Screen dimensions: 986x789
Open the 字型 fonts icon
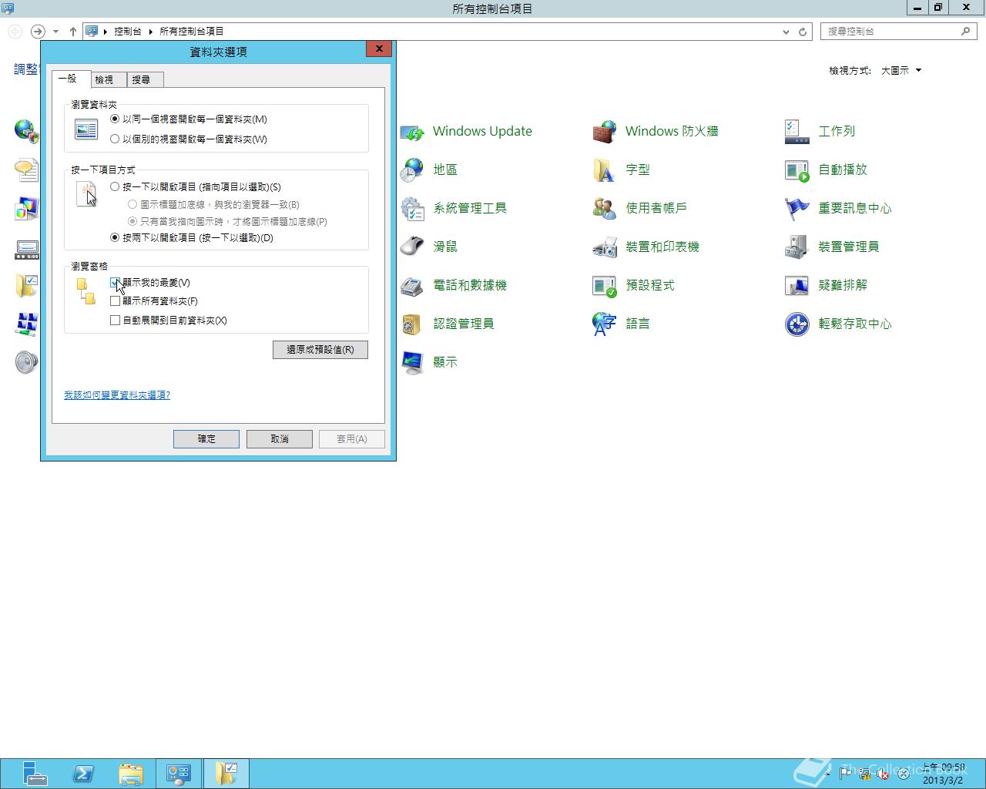(605, 170)
